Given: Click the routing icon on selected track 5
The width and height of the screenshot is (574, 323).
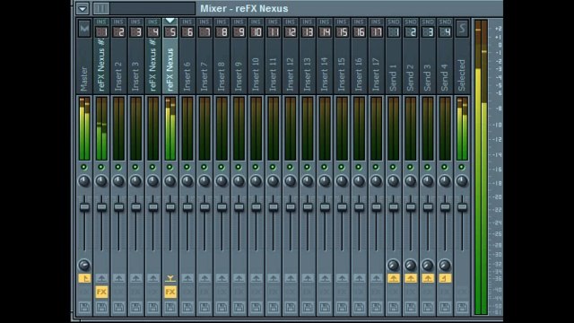Looking at the screenshot, I should 170,278.
